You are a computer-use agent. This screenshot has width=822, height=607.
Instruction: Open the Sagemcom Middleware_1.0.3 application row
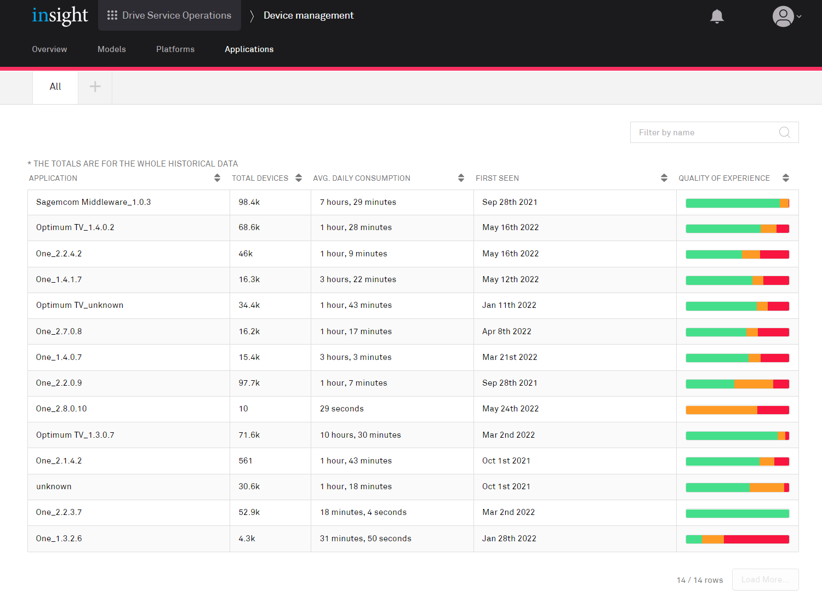pyautogui.click(x=94, y=202)
